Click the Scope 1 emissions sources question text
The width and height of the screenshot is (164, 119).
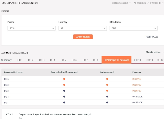55,114
